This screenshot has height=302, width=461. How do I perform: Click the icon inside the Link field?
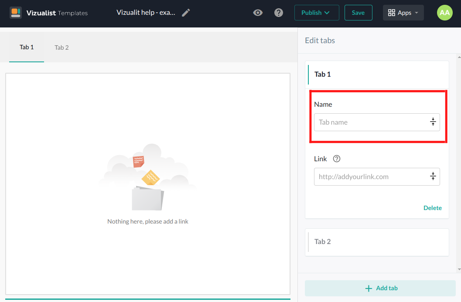pyautogui.click(x=433, y=176)
